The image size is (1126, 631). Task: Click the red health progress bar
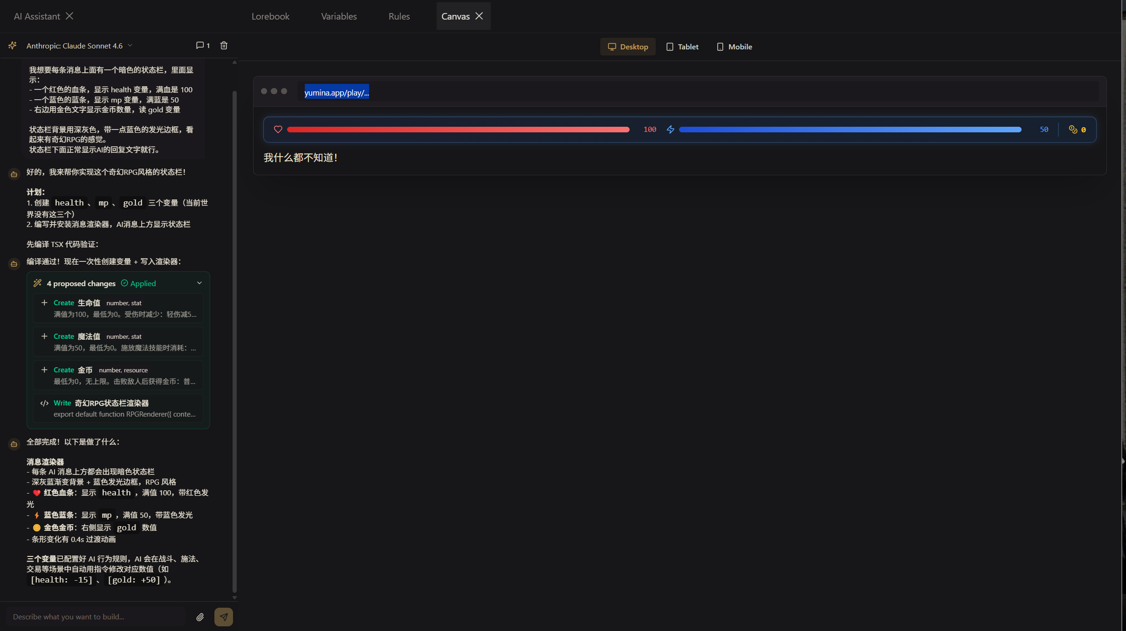click(458, 129)
